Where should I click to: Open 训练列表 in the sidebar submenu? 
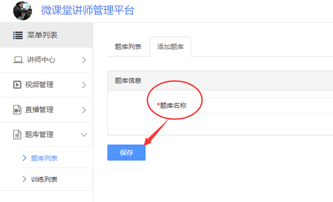(44, 179)
